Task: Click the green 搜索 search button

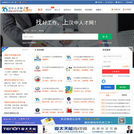Action: click(x=105, y=36)
